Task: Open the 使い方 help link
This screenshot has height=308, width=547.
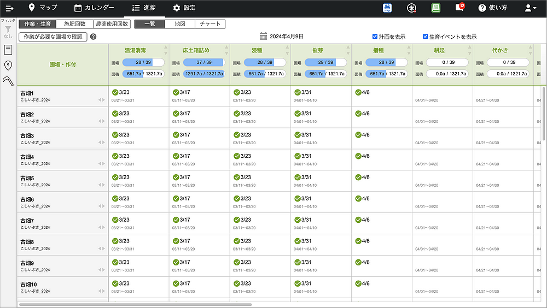Action: 492,8
